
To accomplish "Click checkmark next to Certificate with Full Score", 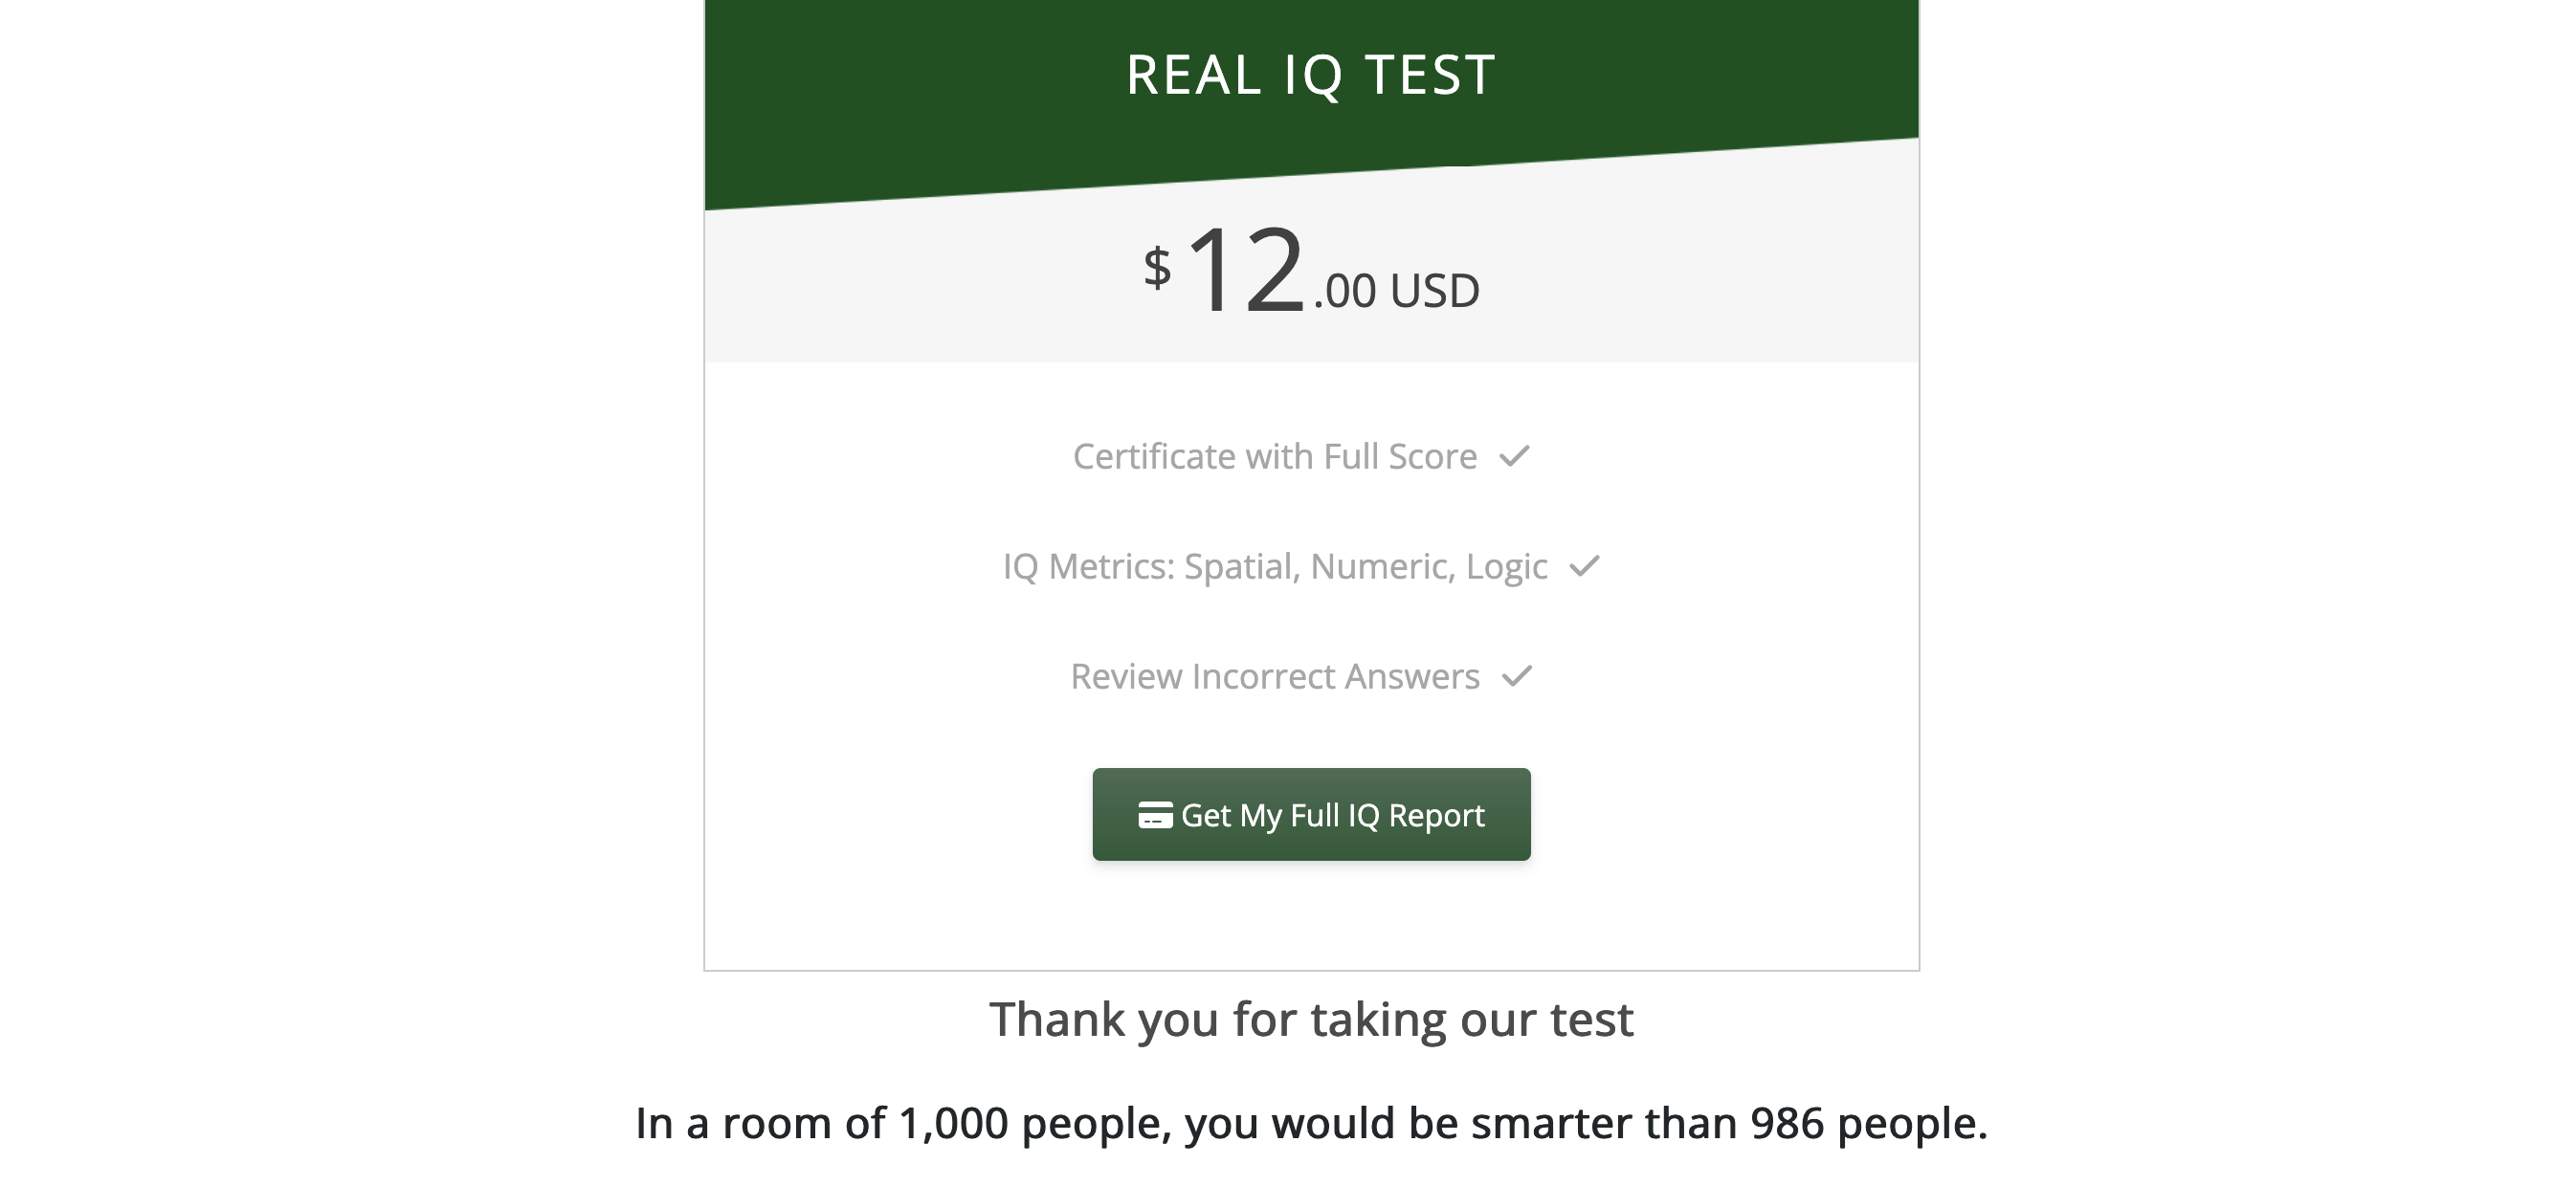I will 1514,456.
